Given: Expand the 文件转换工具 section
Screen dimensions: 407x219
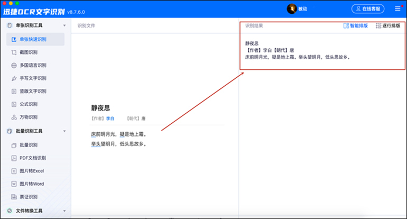Looking at the screenshot, I should [x=64, y=211].
